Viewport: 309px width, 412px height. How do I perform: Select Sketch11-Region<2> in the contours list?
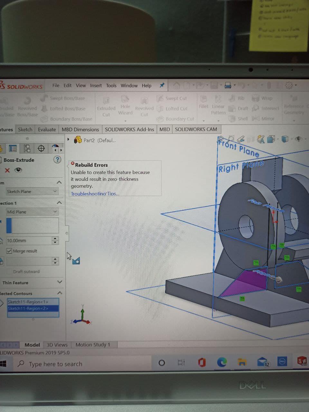33,308
